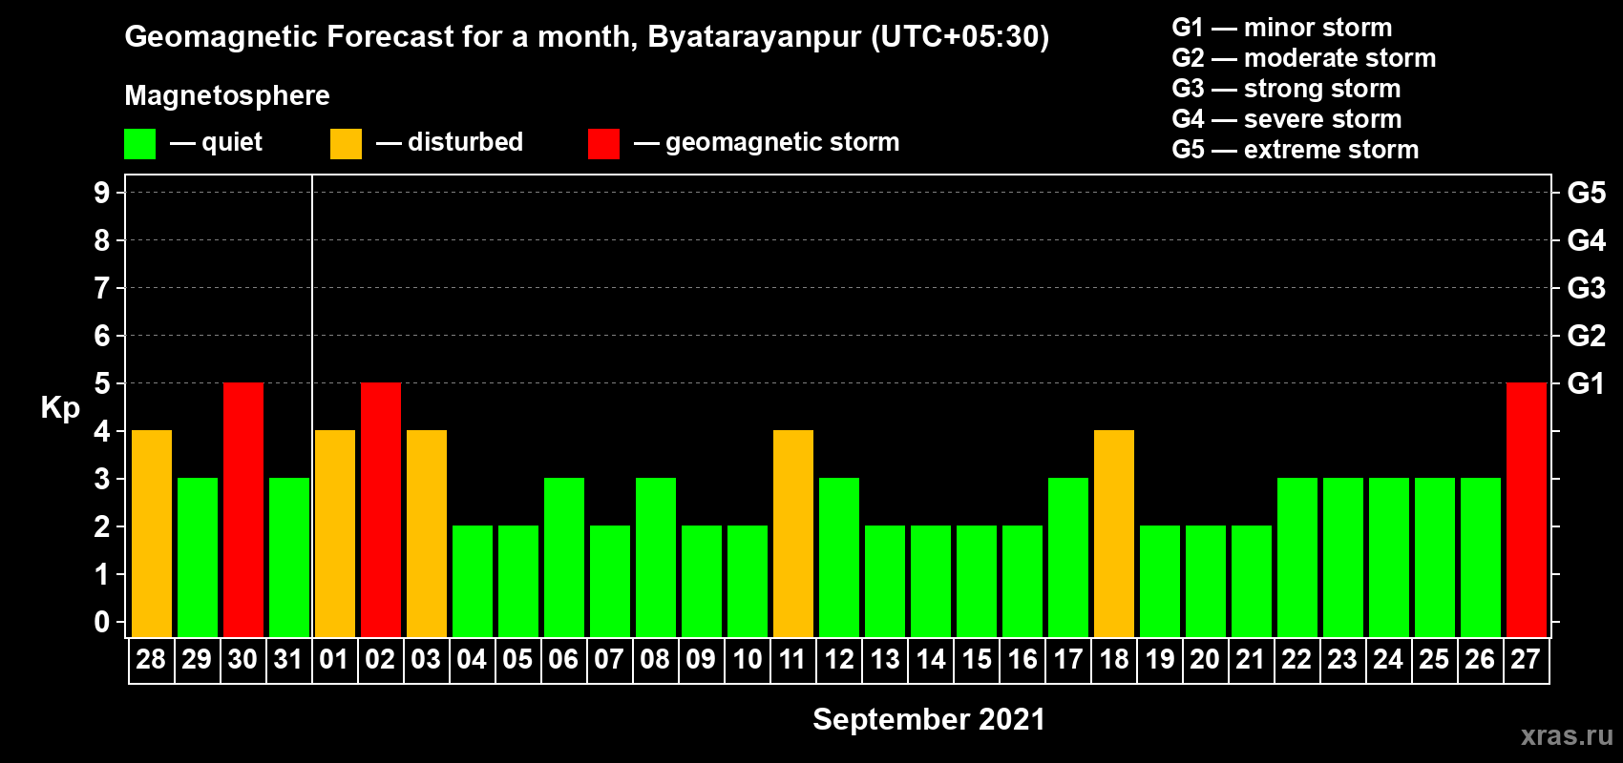The image size is (1623, 763).
Task: Click date label 27 on the axis
Action: [x=1526, y=660]
